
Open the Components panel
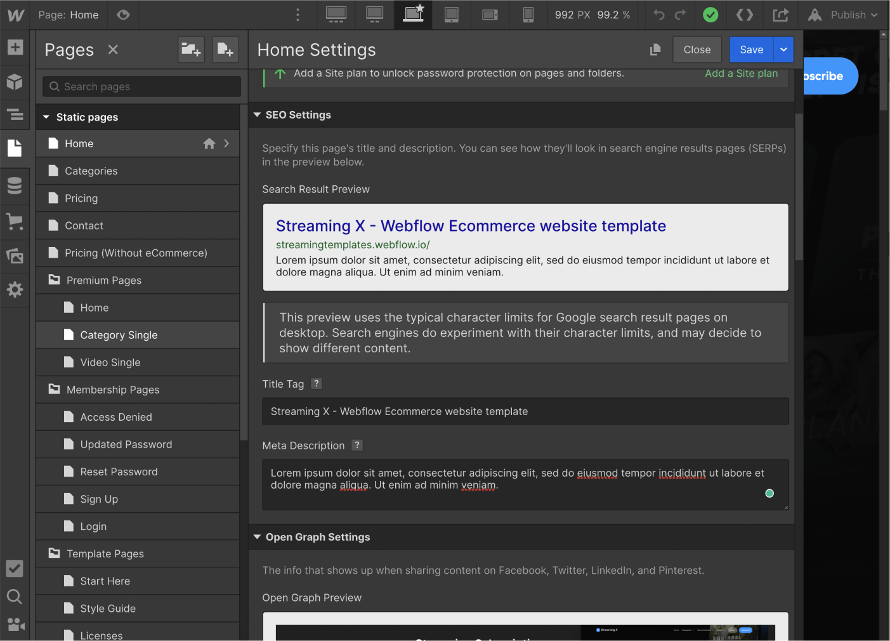tap(15, 82)
